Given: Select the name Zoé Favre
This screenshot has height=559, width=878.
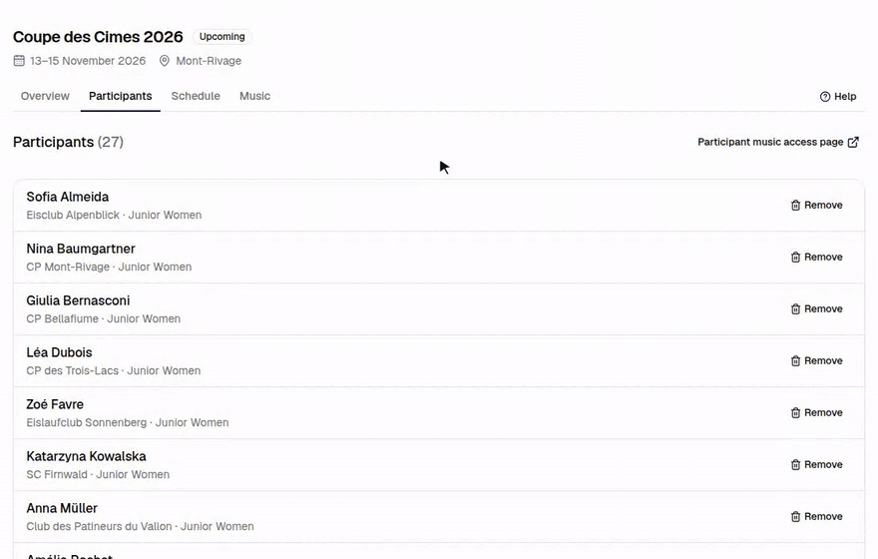Looking at the screenshot, I should (55, 404).
